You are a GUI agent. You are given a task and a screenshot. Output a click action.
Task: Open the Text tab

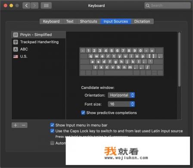[70, 22]
